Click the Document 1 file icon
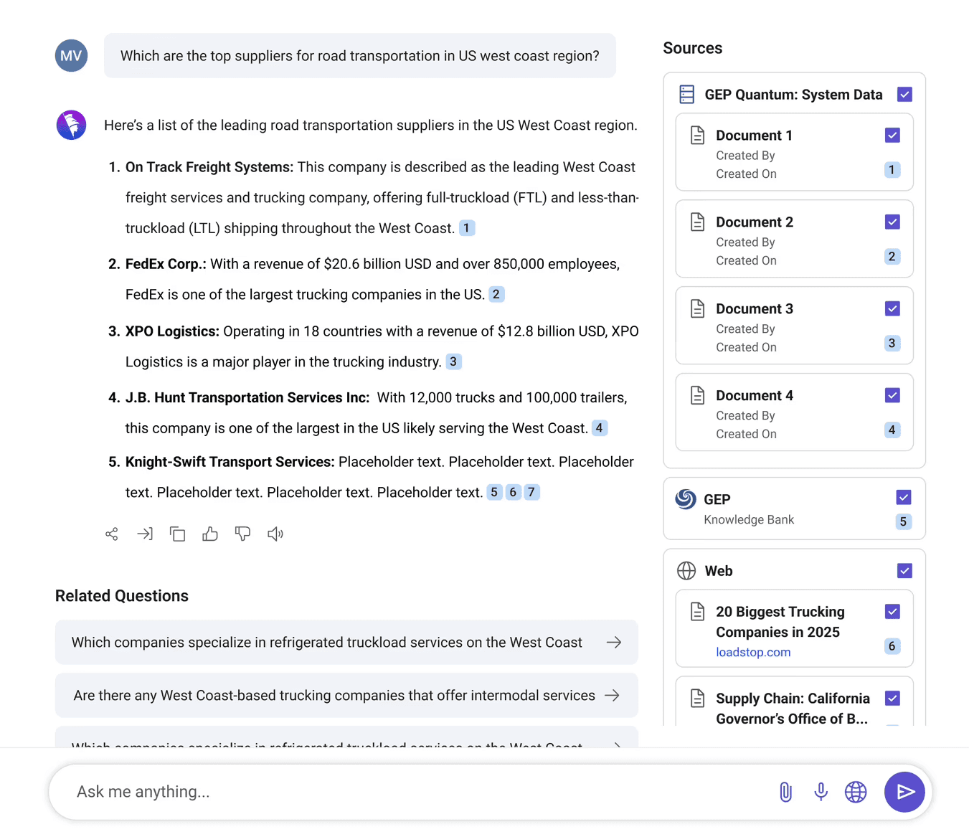The image size is (969, 837). click(698, 136)
